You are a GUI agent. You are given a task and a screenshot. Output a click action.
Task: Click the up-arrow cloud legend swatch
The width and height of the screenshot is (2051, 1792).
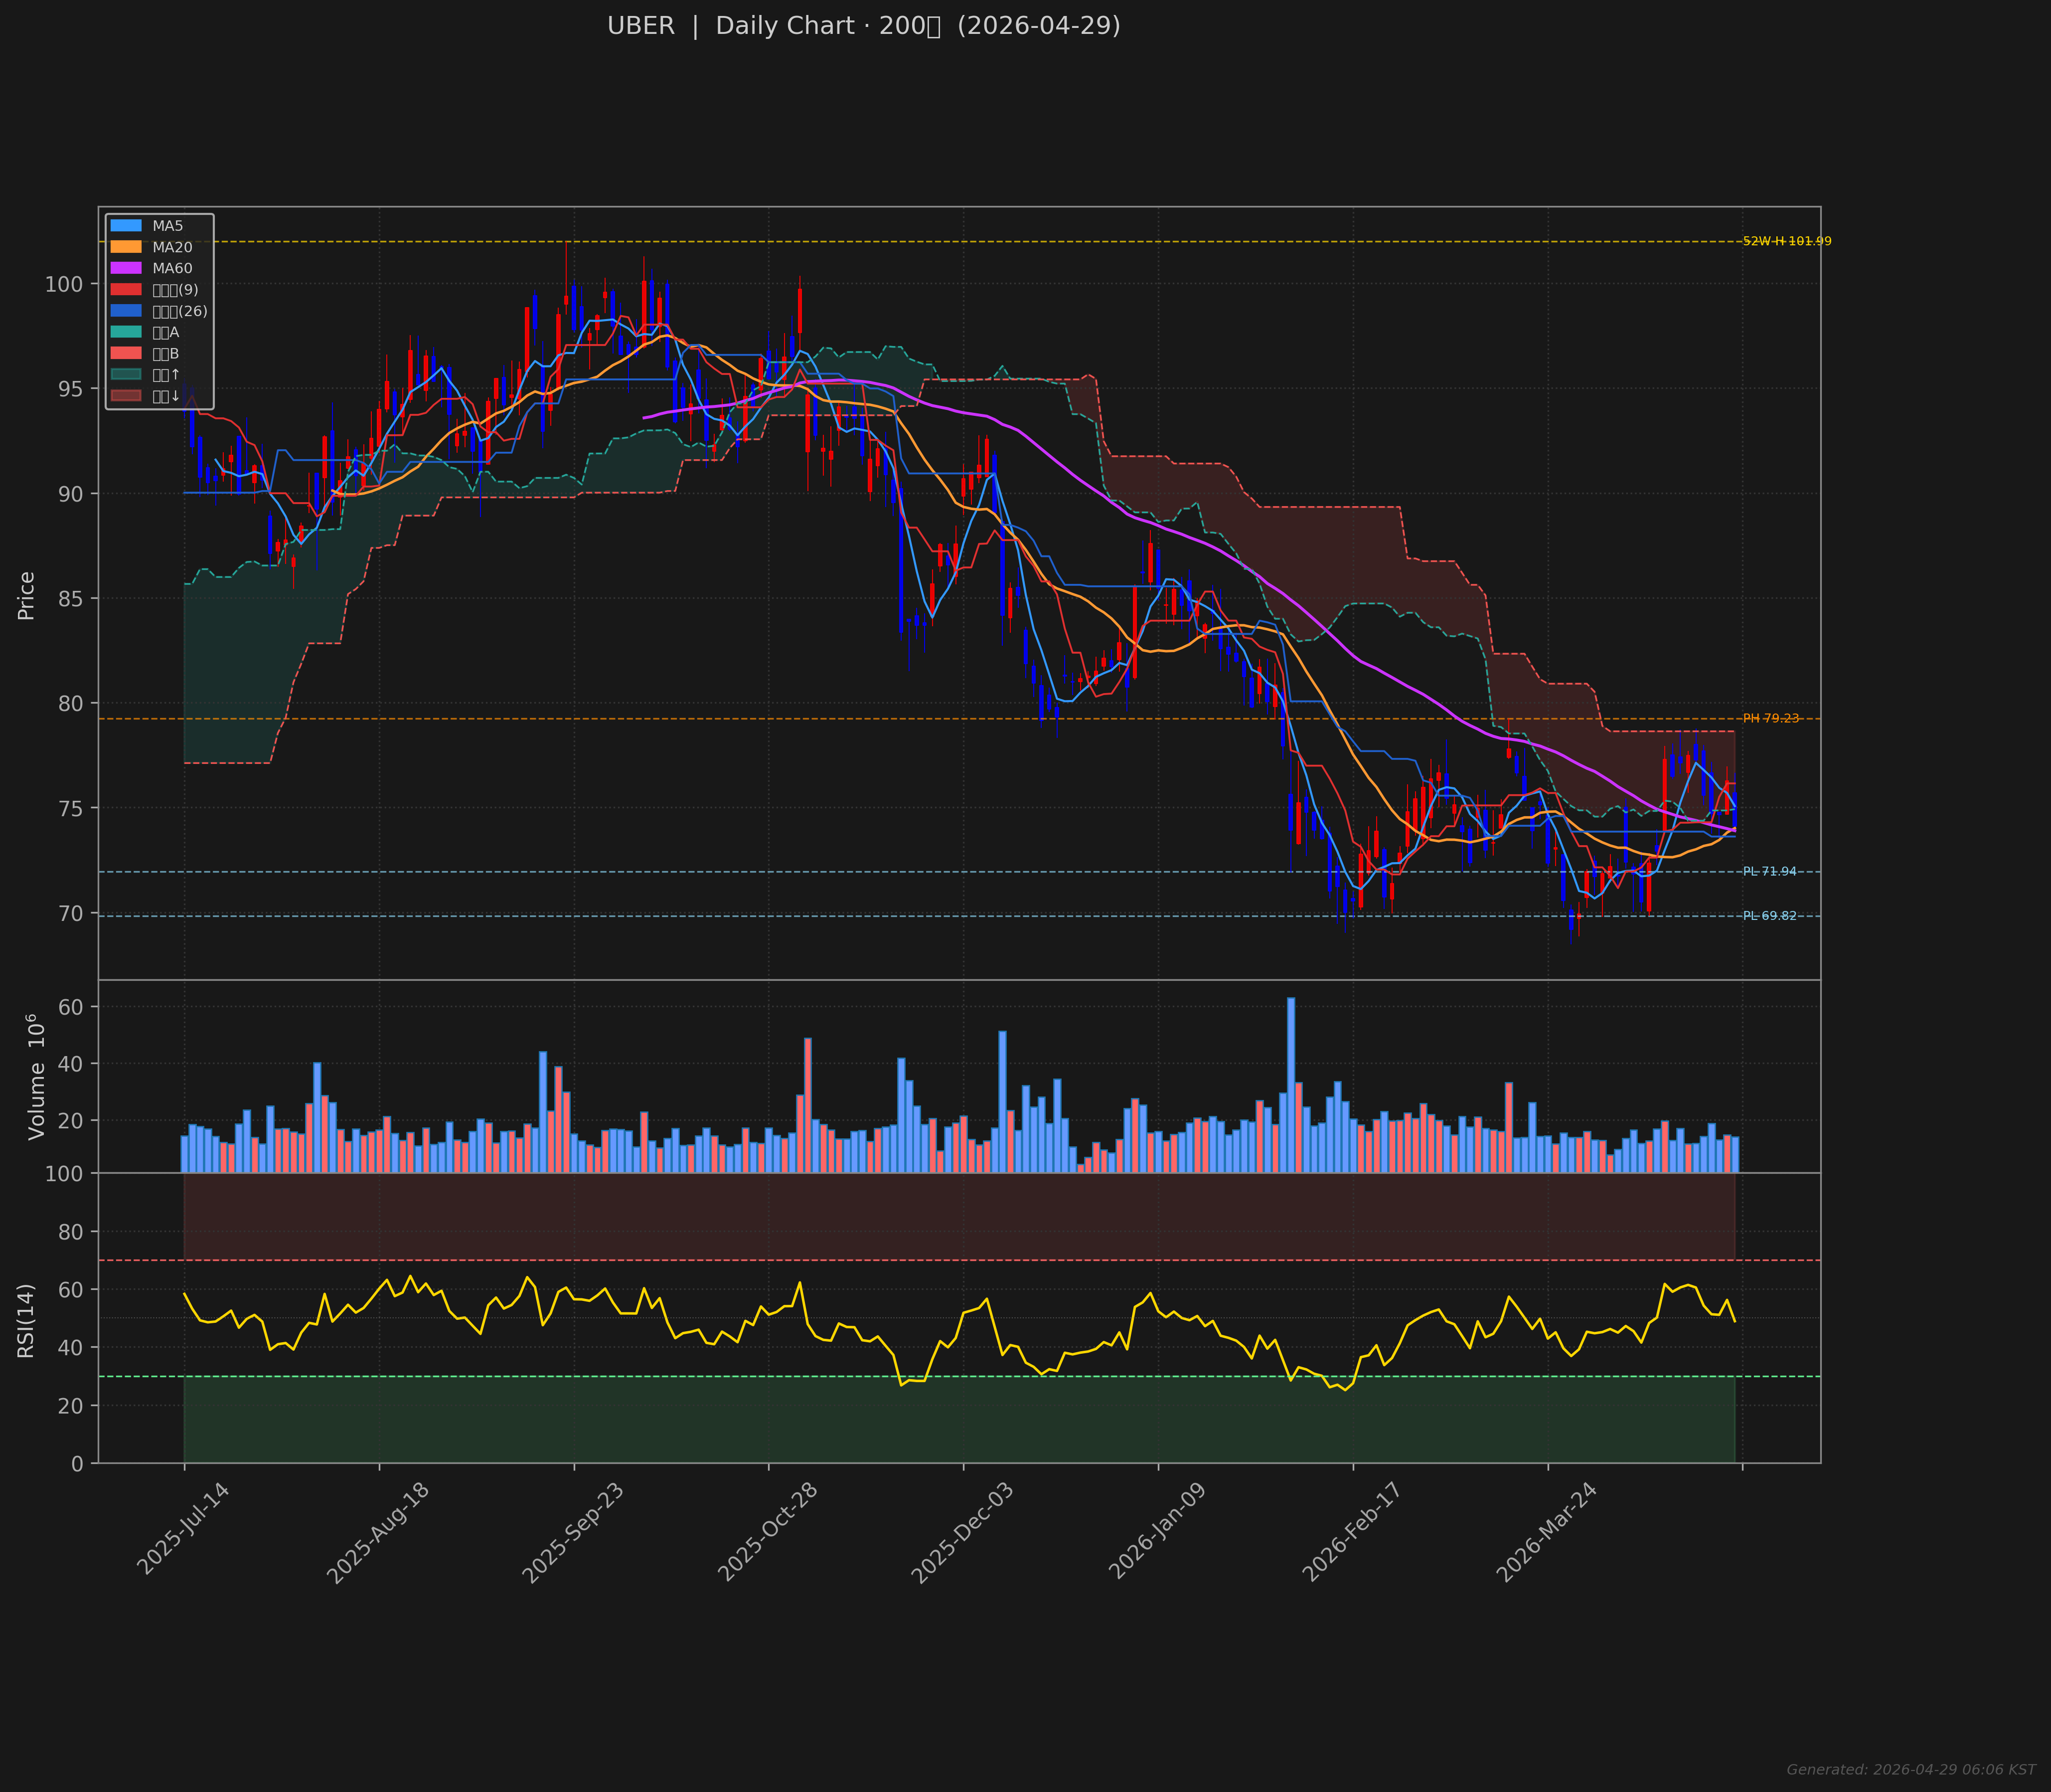click(126, 375)
